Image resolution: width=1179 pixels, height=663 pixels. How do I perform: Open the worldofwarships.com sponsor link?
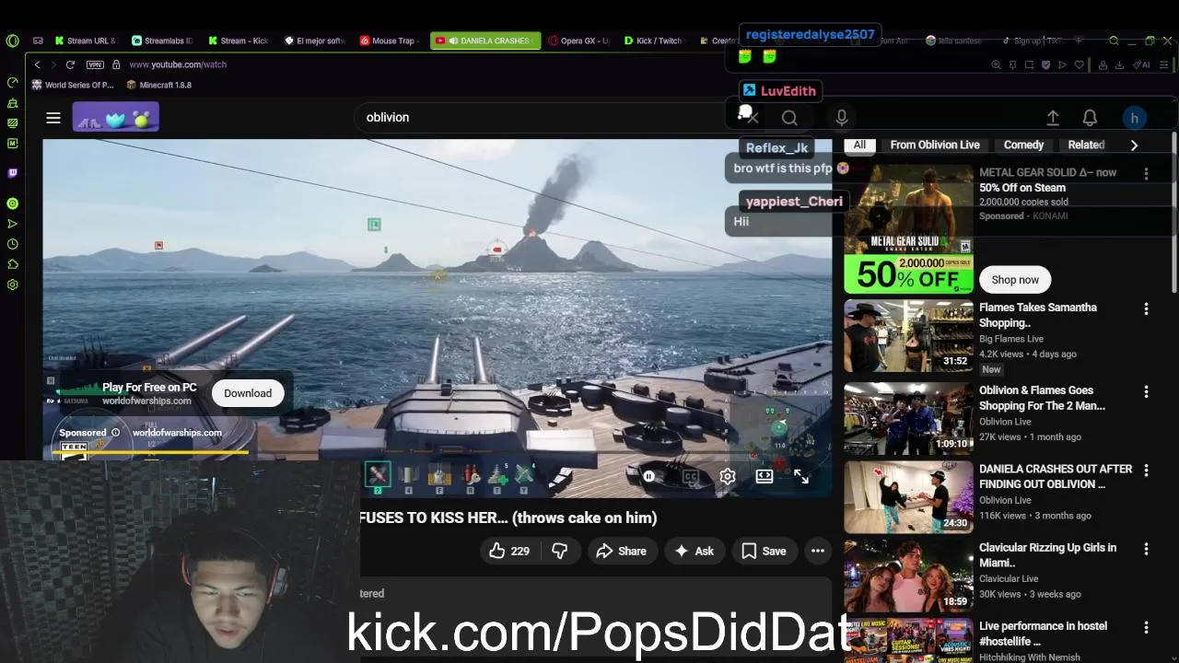pyautogui.click(x=177, y=433)
